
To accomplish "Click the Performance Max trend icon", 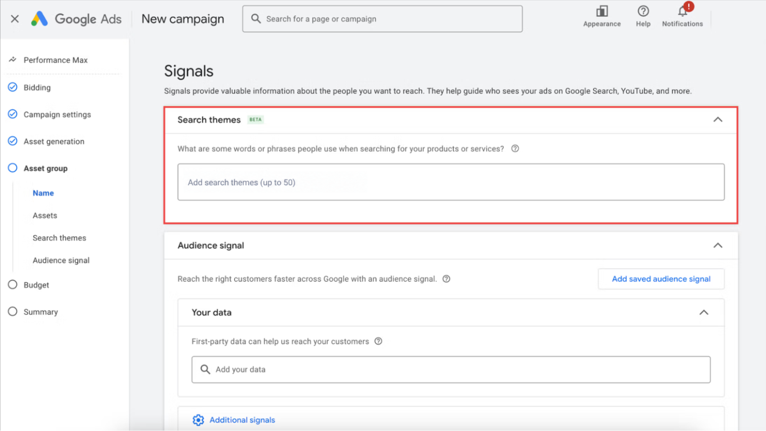I will tap(13, 59).
